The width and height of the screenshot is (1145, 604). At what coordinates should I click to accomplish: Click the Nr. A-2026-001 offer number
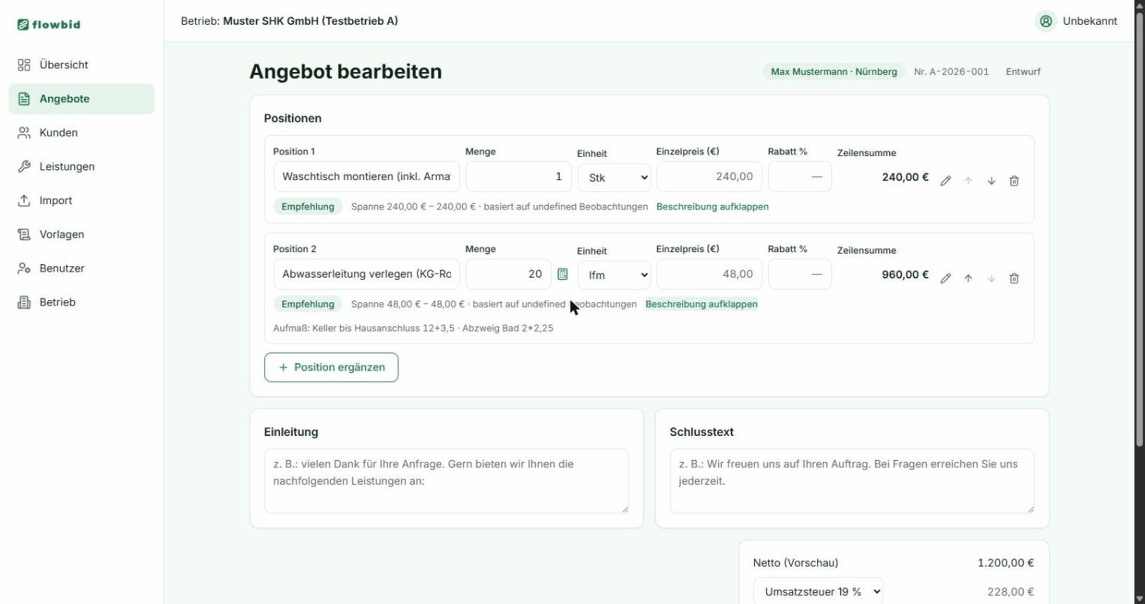(951, 72)
